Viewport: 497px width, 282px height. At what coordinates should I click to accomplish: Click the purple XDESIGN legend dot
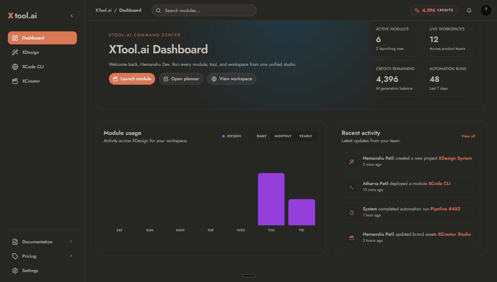click(x=223, y=136)
